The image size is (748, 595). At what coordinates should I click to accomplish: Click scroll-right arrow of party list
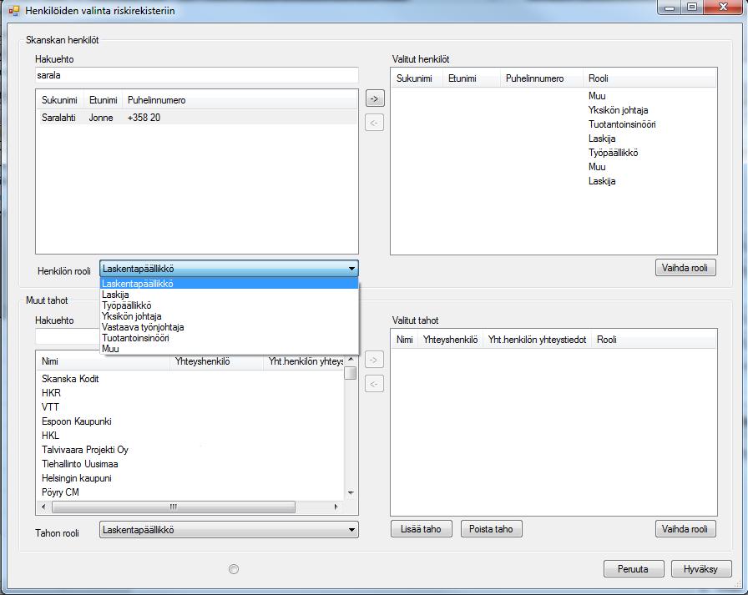coord(336,507)
